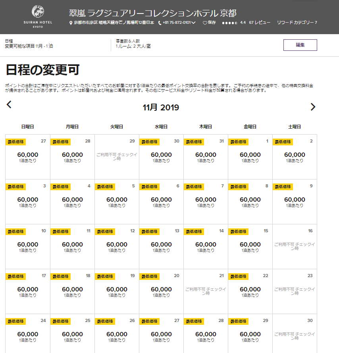Select November 12 calendar cell
Screen dimensions: 339x353
pyautogui.click(x=117, y=247)
